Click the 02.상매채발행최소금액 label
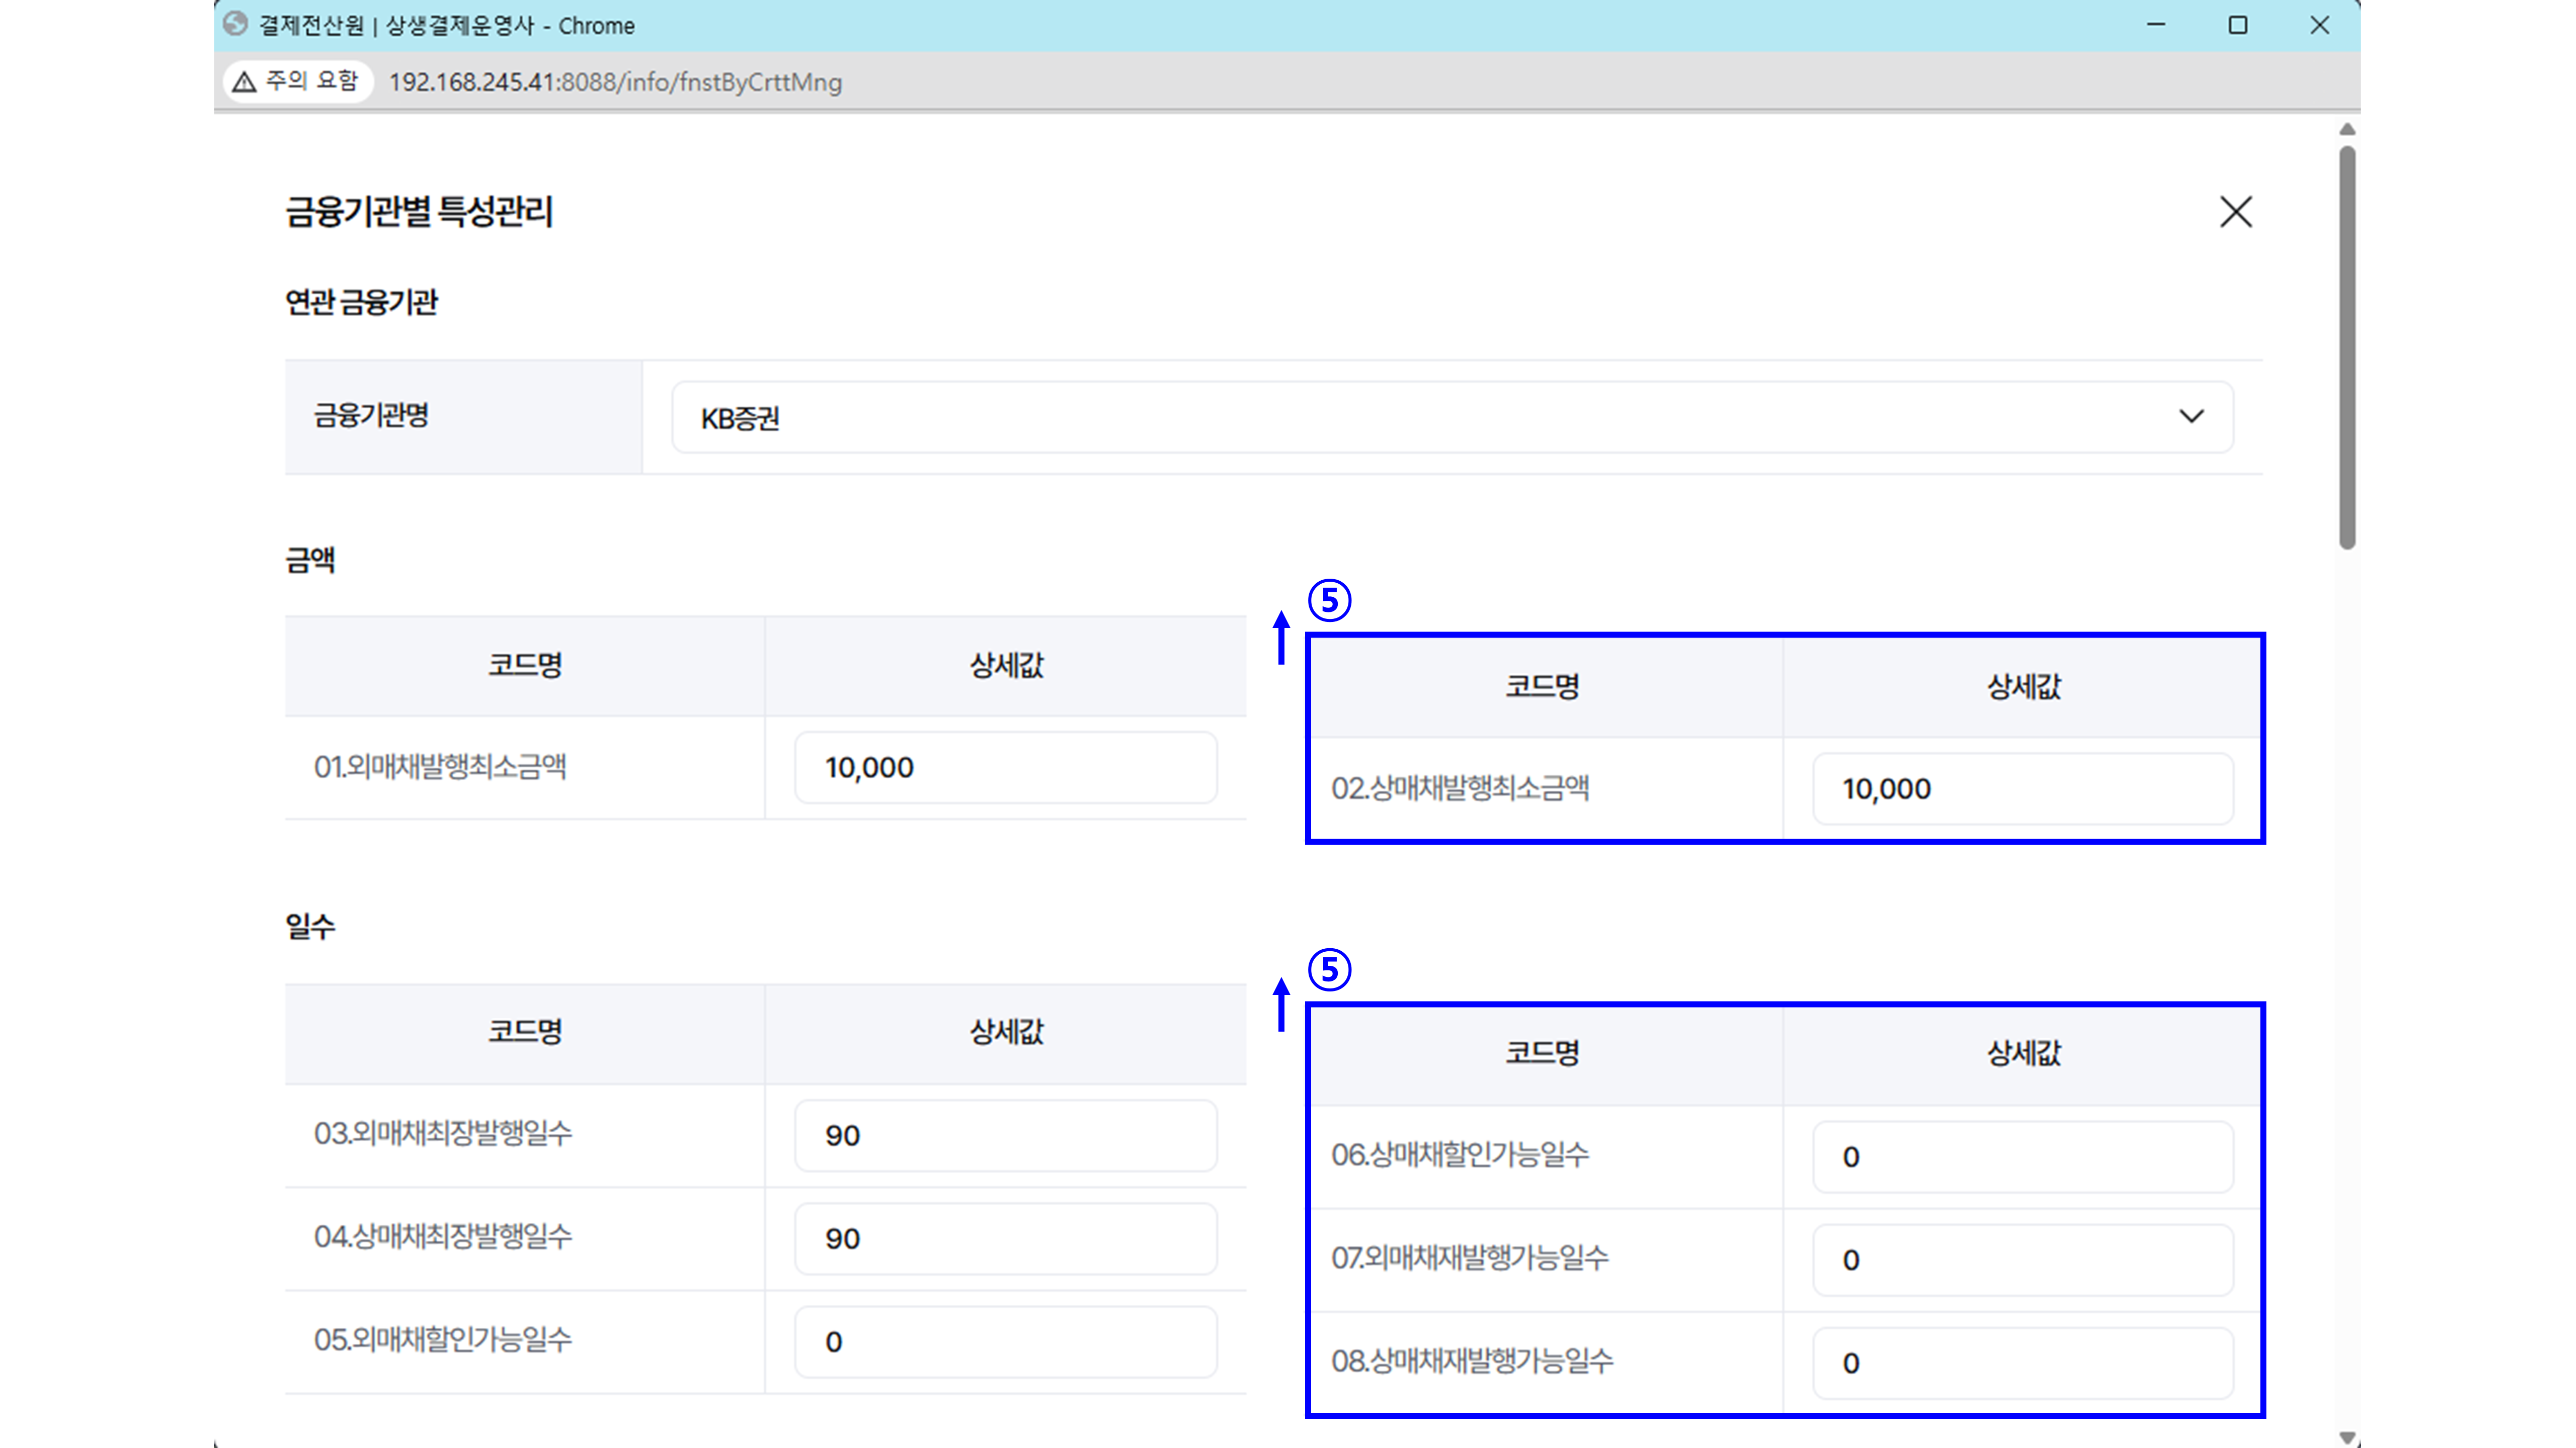The width and height of the screenshot is (2576, 1448). (1459, 787)
